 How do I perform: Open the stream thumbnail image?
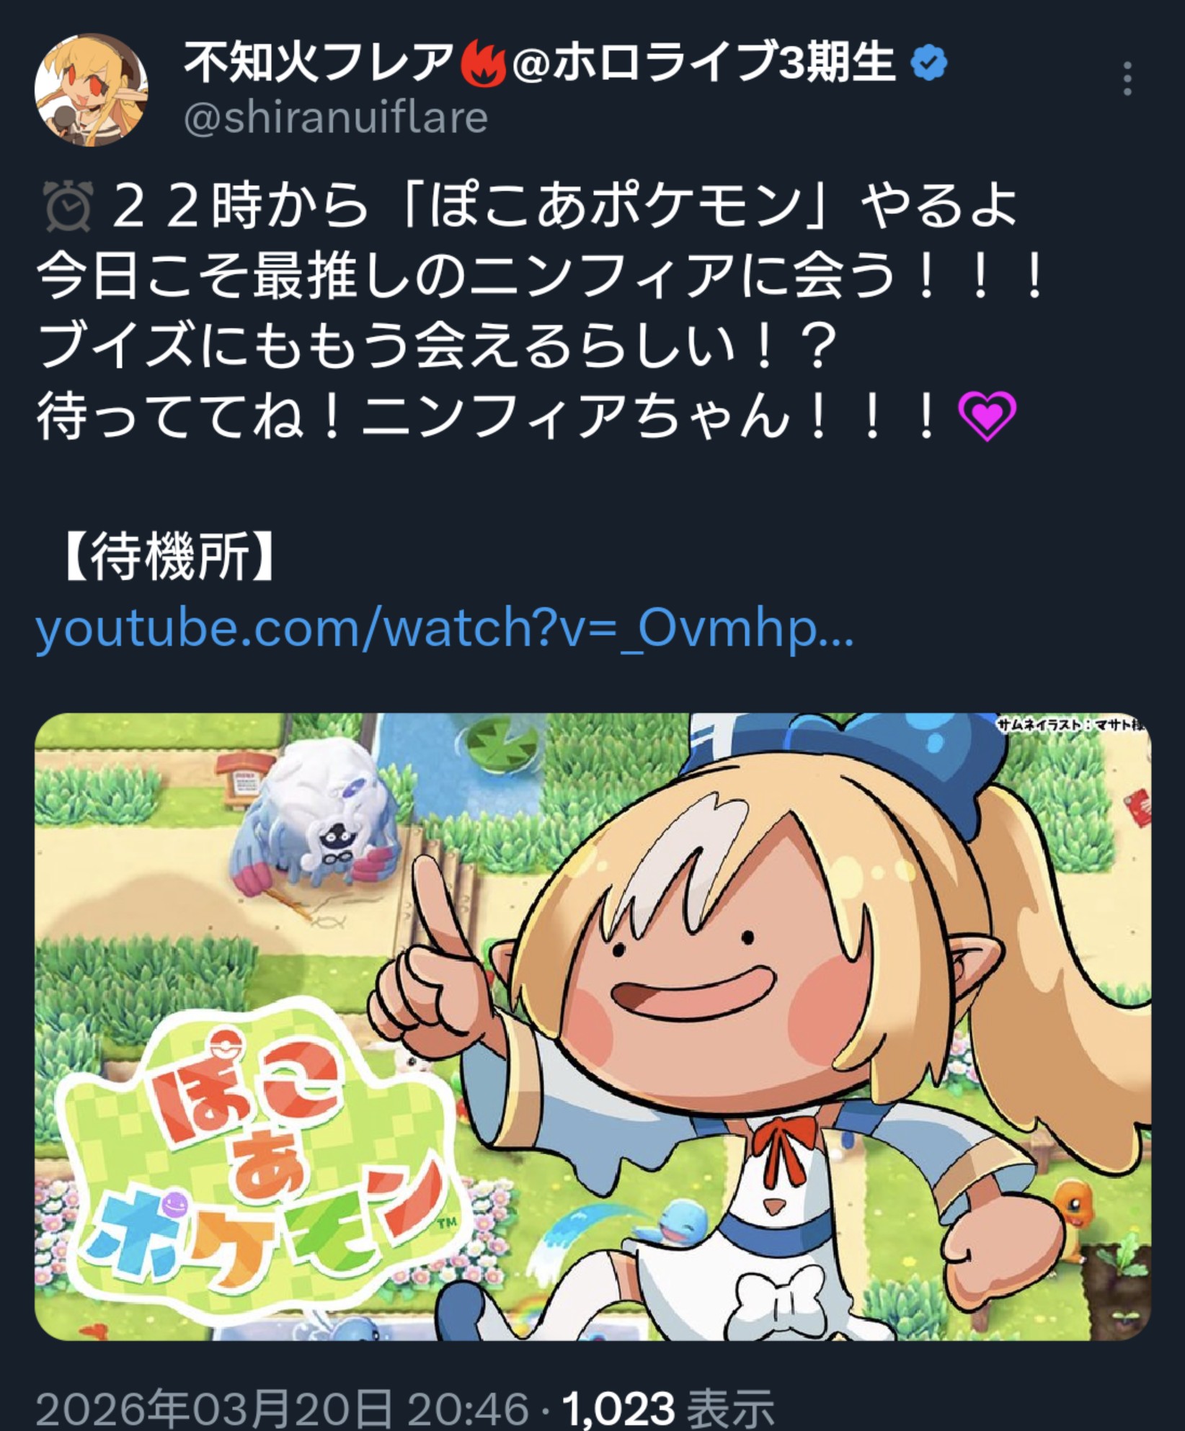[x=592, y=1027]
